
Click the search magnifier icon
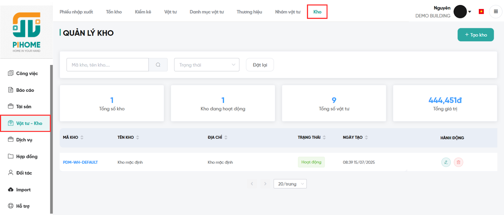coord(158,65)
